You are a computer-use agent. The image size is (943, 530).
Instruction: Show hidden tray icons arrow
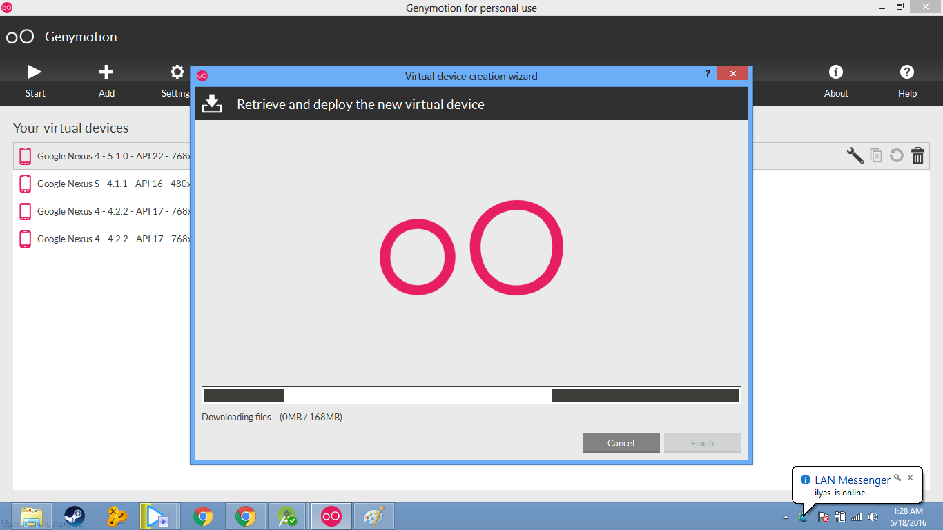(x=786, y=517)
